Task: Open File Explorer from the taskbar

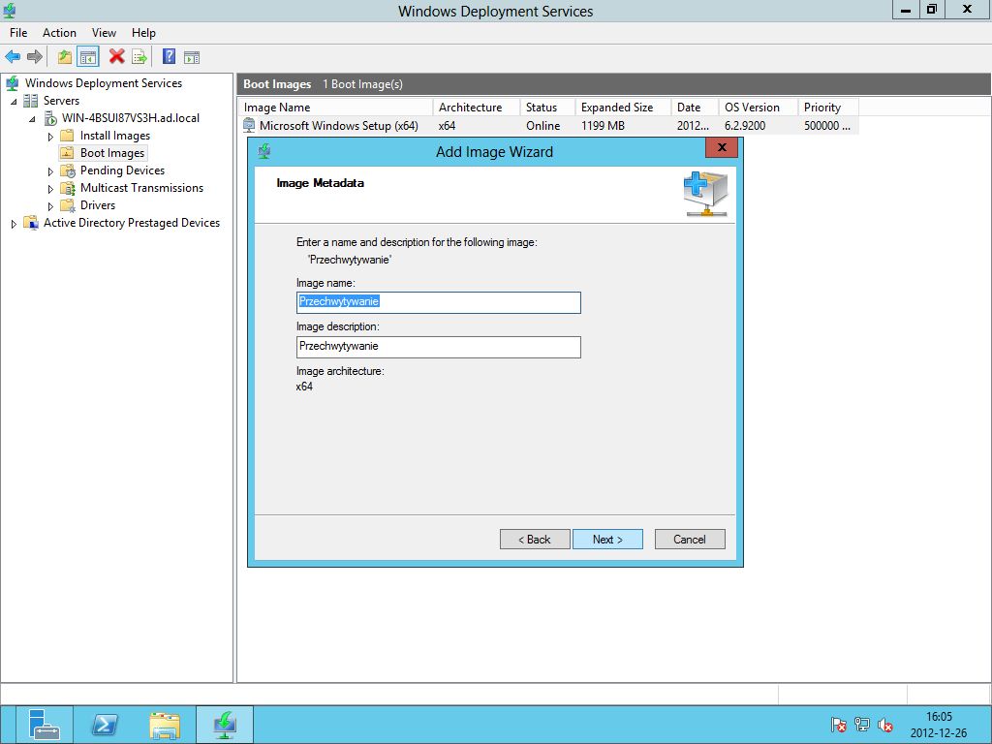Action: [165, 725]
